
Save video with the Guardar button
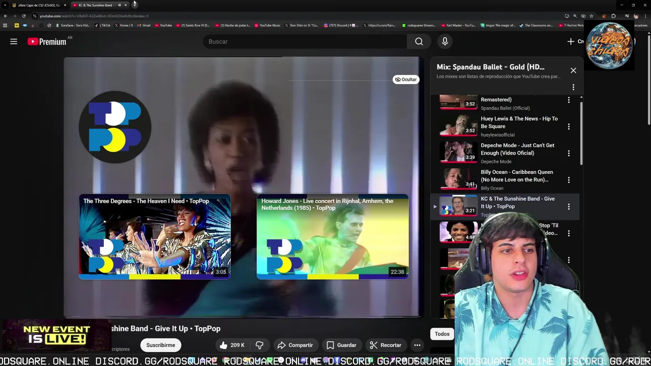(x=341, y=345)
